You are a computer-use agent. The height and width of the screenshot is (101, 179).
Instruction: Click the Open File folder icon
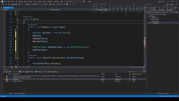click(12, 4)
